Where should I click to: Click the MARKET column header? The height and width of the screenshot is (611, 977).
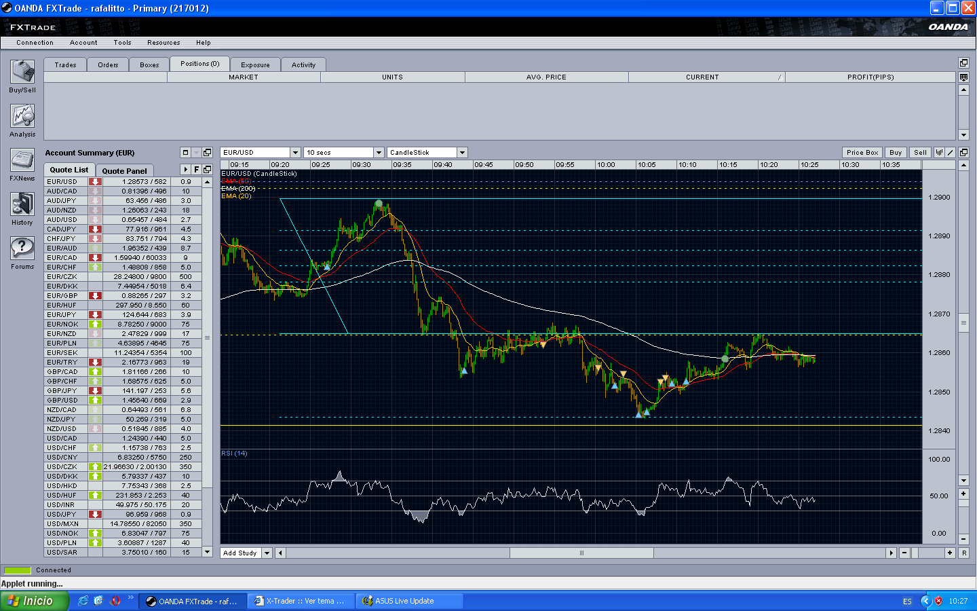[244, 77]
